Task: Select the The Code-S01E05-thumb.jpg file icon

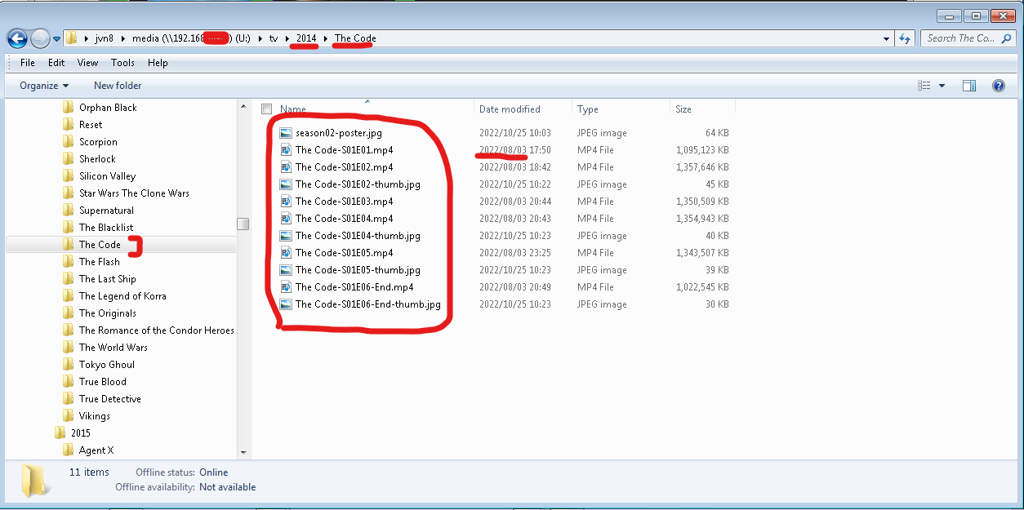Action: pos(285,270)
